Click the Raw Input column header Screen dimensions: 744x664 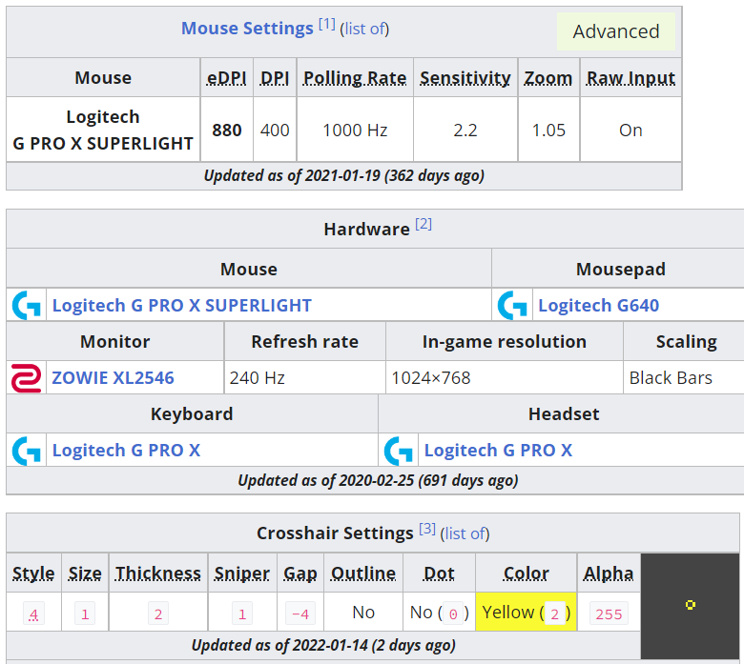coord(630,78)
